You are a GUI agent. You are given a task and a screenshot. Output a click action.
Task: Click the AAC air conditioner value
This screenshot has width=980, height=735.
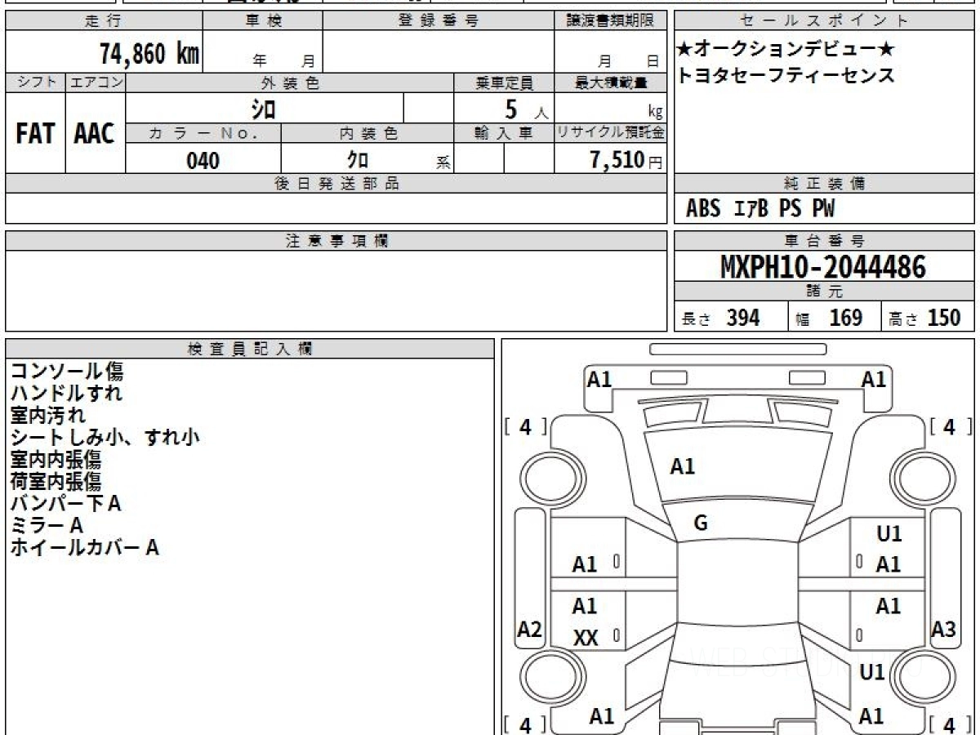click(x=95, y=135)
